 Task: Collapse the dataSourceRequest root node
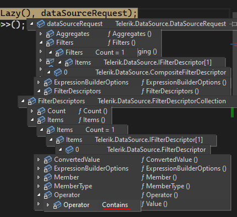pos(32,24)
